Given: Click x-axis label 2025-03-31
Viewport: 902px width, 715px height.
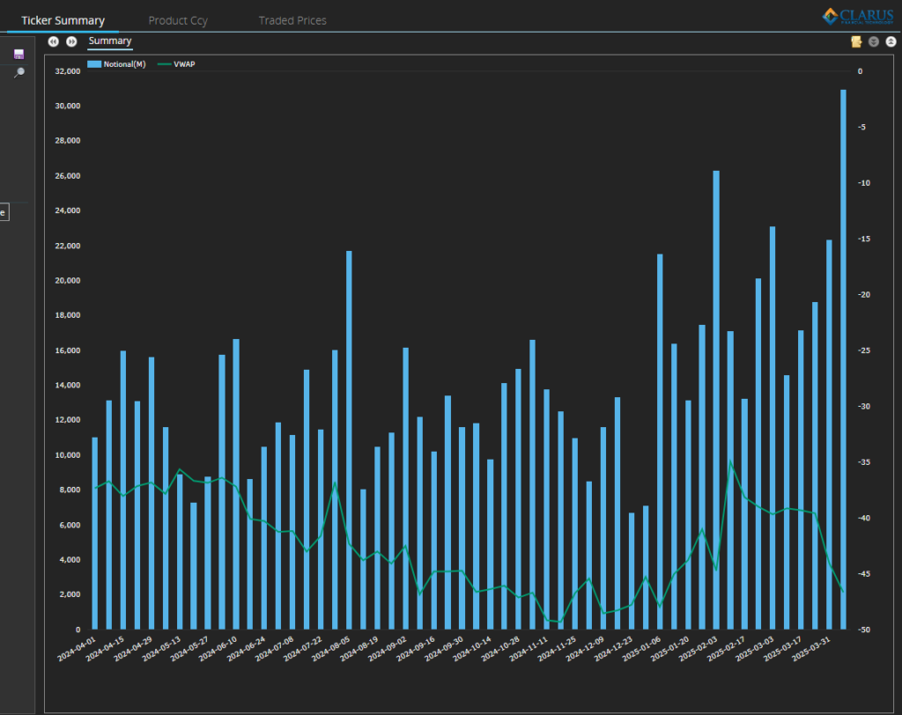Looking at the screenshot, I should (811, 648).
